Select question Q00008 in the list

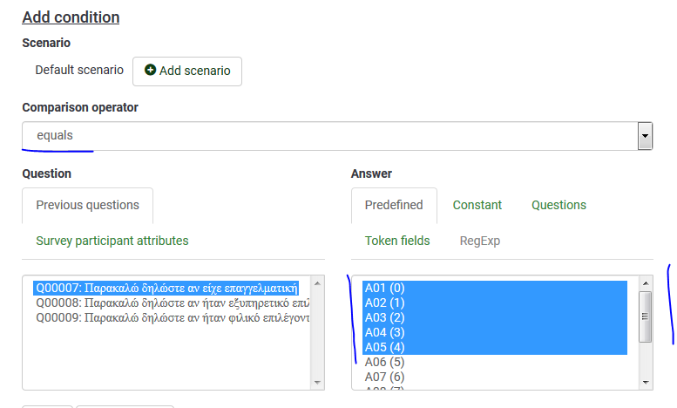click(166, 303)
